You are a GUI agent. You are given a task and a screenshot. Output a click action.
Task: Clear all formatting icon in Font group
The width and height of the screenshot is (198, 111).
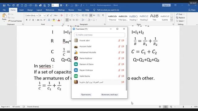point(62,15)
